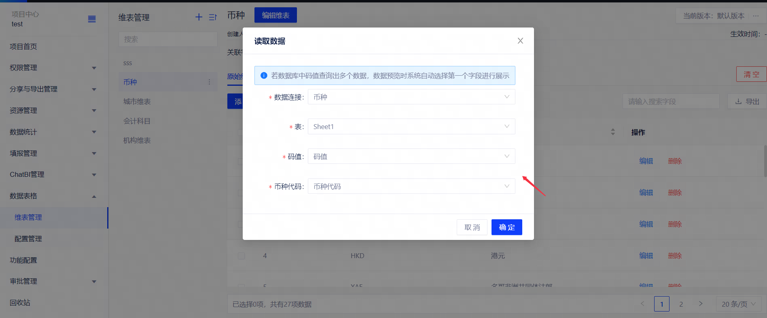Viewport: 767px width, 318px height.
Task: Open the 表 dropdown showing Sheet1
Action: click(x=411, y=127)
